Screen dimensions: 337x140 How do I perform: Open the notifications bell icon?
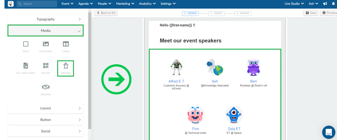coord(333,4)
